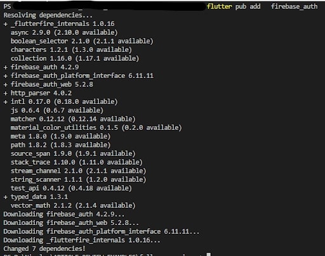This screenshot has height=256, width=325.
Task: Click the 'async 2.9.0' dependency line
Action: (64, 32)
